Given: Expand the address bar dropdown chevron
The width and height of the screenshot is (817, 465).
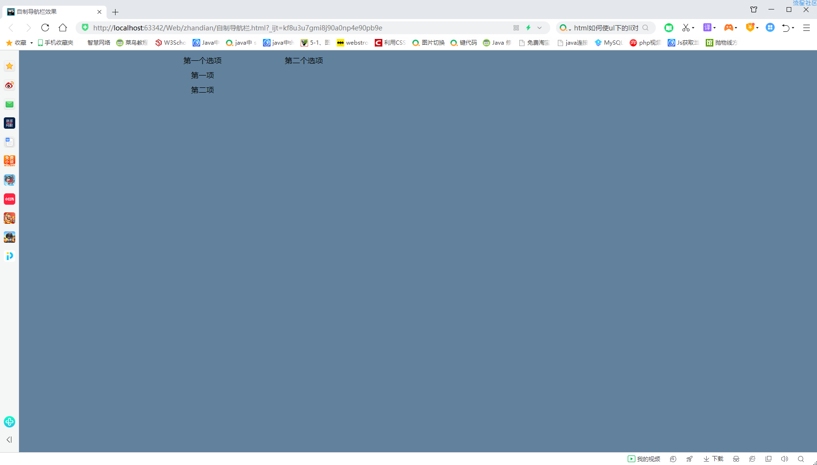Looking at the screenshot, I should click(540, 28).
